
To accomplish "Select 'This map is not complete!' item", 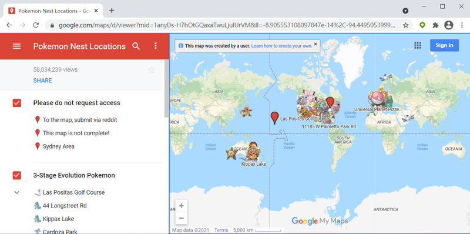I will tap(76, 133).
